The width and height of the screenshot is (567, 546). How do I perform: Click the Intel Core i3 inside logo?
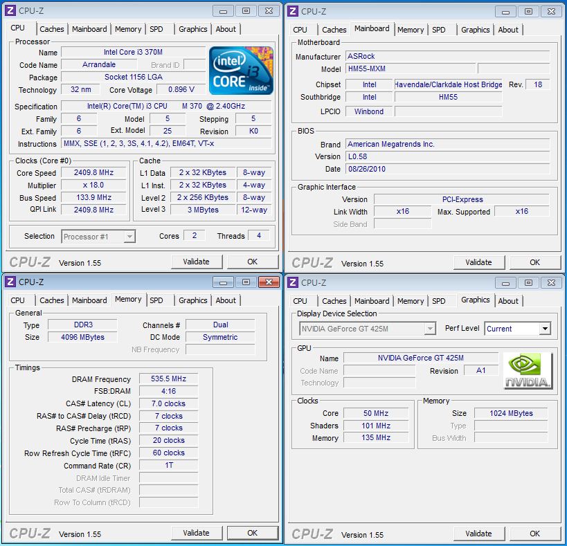[x=241, y=71]
